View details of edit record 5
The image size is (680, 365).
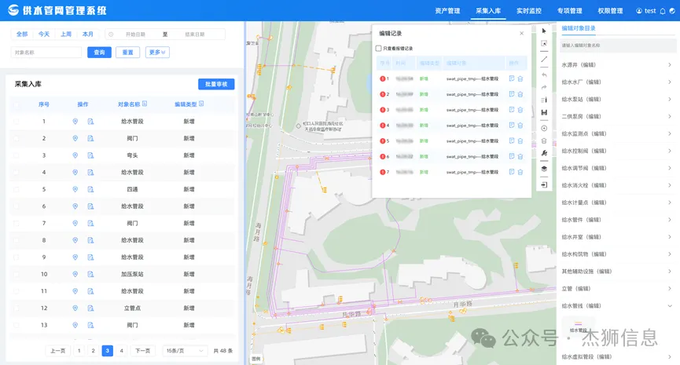tap(512, 141)
